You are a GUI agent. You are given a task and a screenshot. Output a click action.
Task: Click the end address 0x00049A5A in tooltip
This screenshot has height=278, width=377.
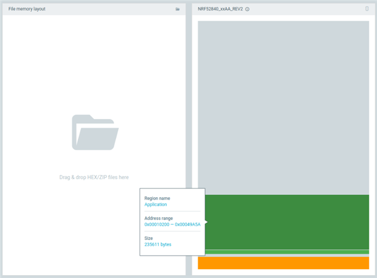coord(187,224)
